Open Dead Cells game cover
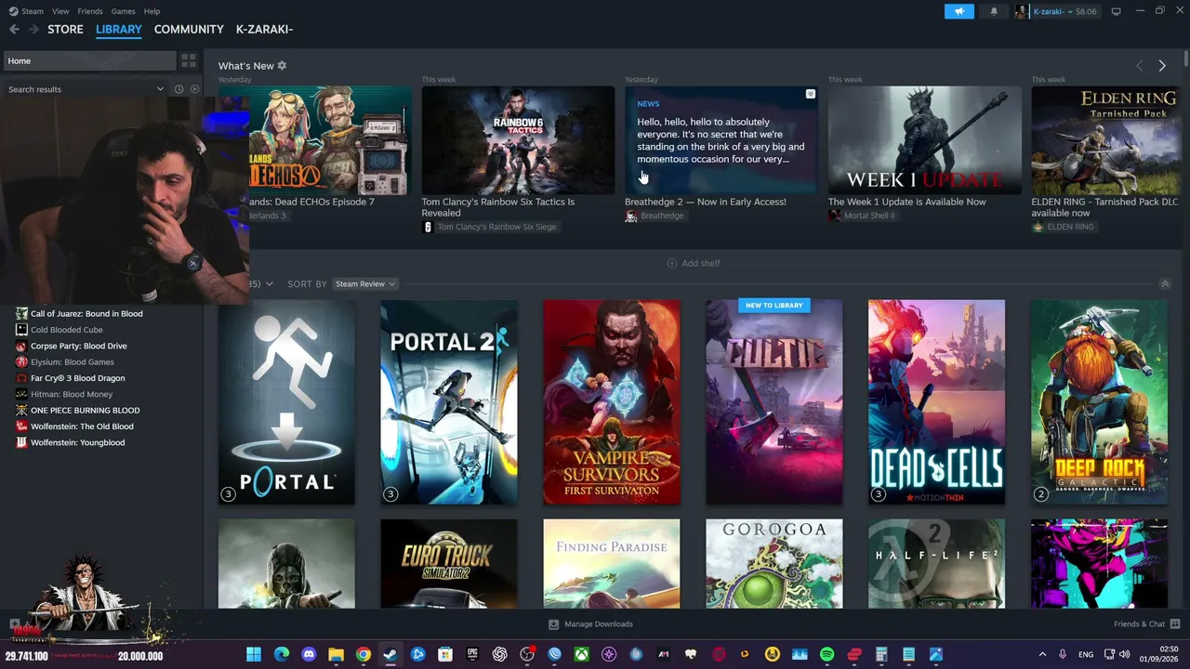This screenshot has width=1190, height=669. (x=936, y=401)
